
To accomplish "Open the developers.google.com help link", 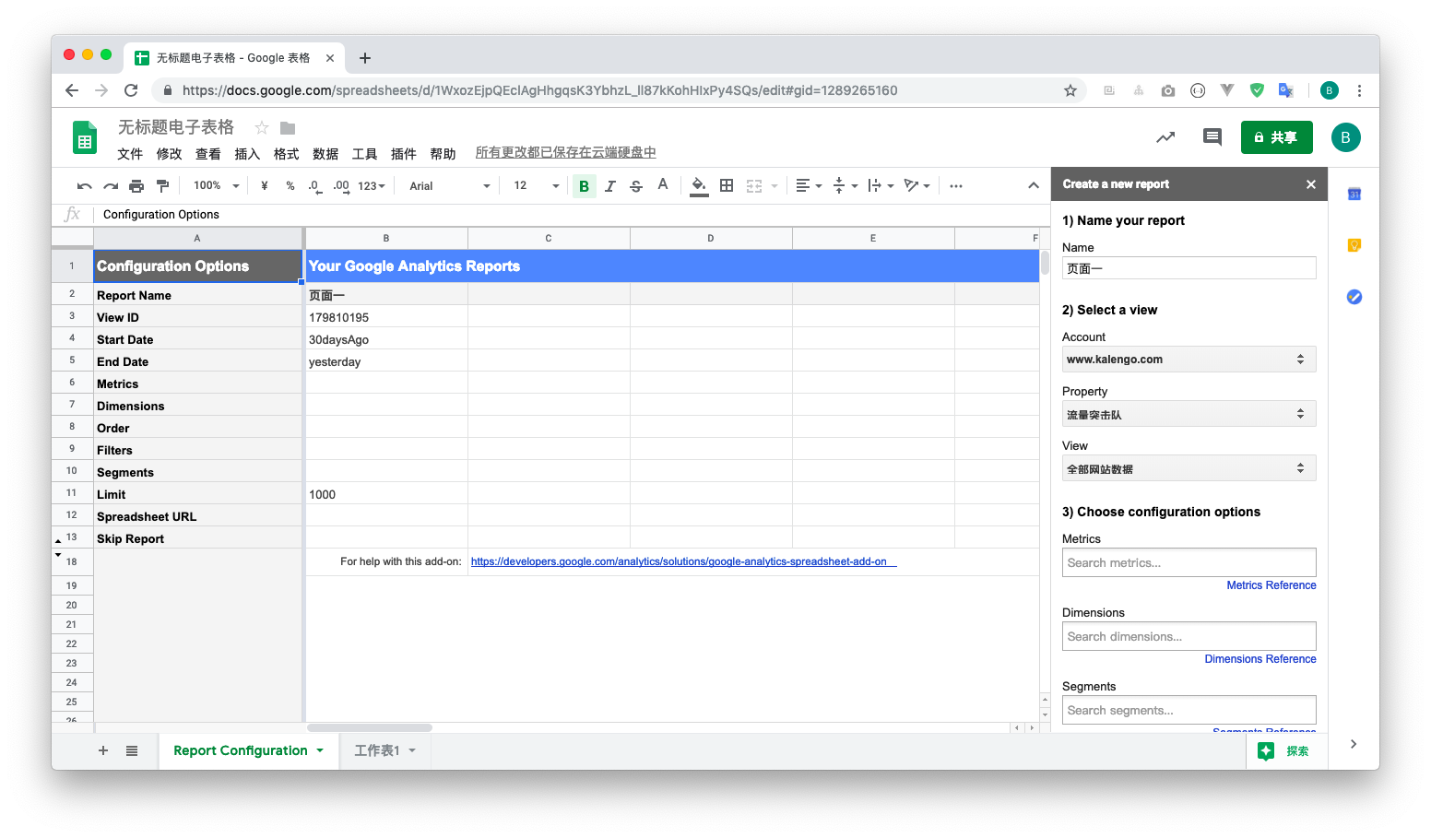I will tap(683, 561).
